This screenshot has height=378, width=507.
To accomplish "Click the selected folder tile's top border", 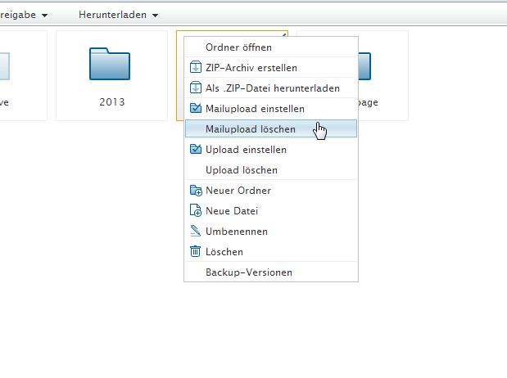I will pyautogui.click(x=179, y=32).
